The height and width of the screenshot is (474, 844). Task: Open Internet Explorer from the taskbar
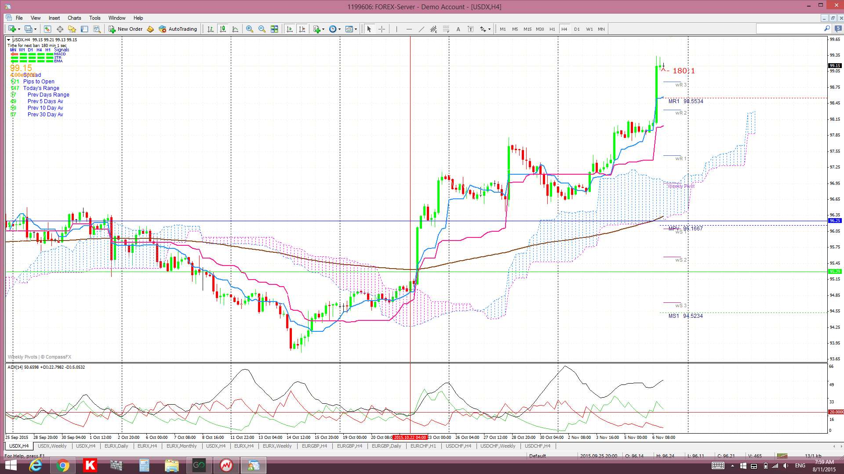(35, 465)
